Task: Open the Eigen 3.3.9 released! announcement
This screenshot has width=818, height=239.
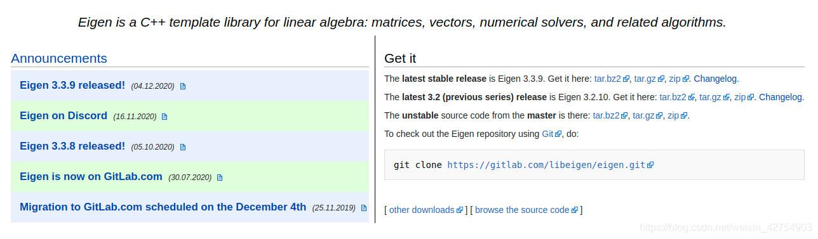Action: pos(72,85)
